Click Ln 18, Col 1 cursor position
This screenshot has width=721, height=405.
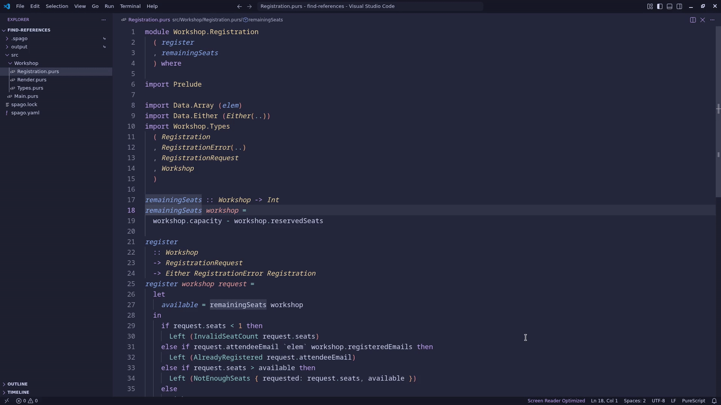pos(604,400)
